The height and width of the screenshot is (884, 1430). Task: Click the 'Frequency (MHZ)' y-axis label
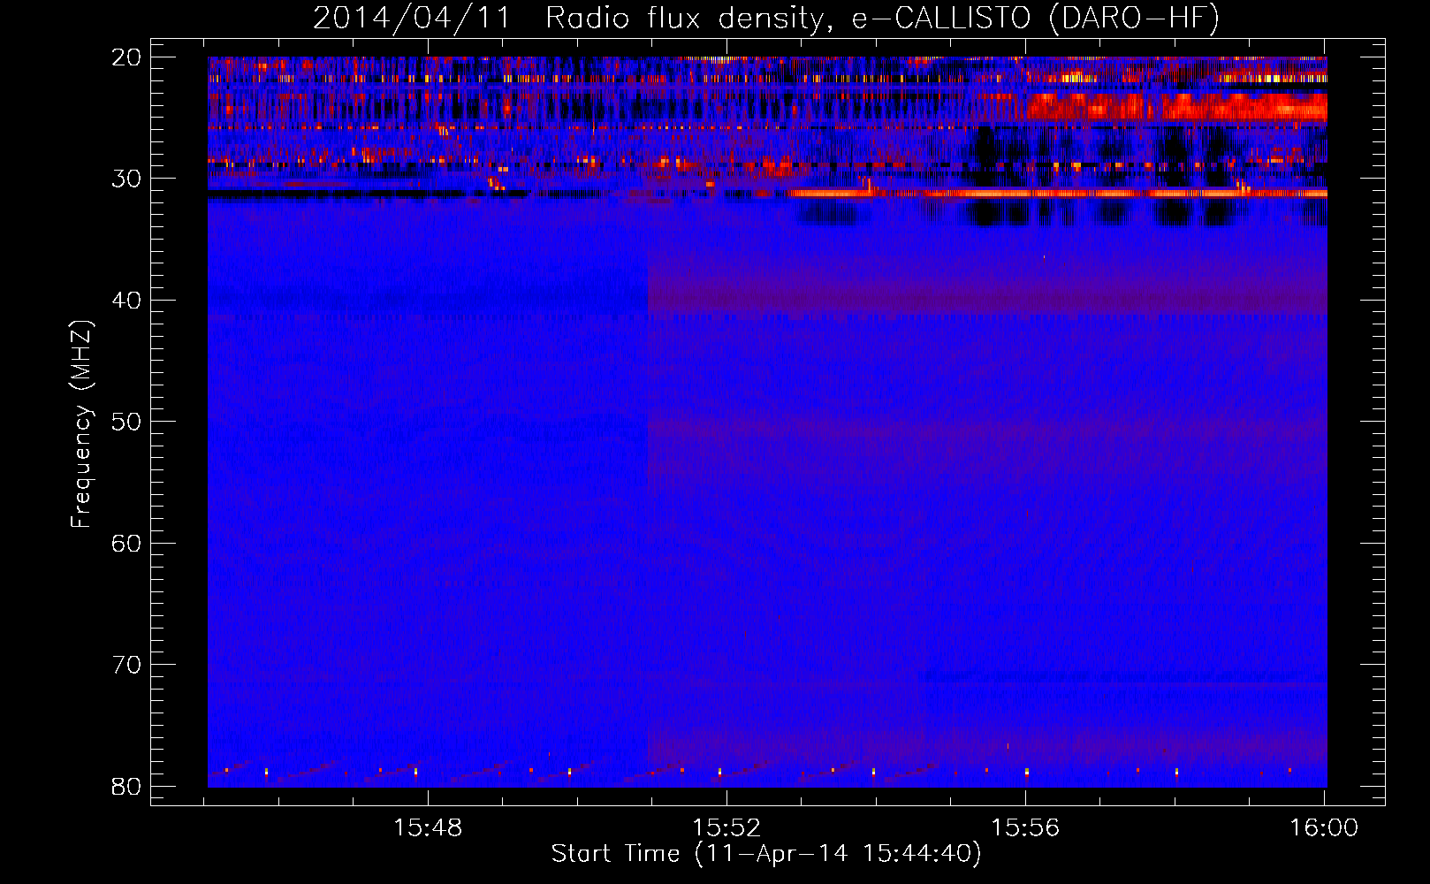pos(81,424)
